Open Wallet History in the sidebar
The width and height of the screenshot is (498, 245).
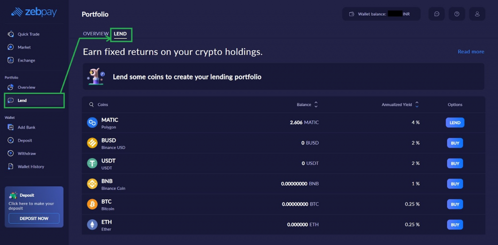point(31,167)
